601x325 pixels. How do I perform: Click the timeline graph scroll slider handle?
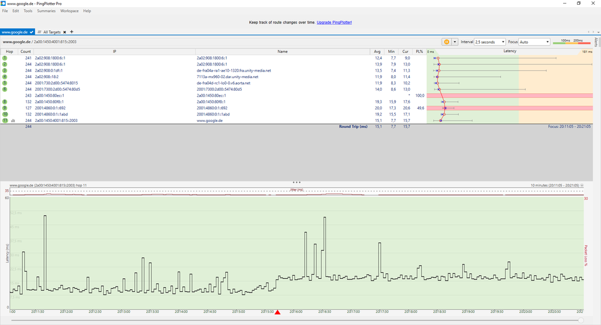(581, 320)
